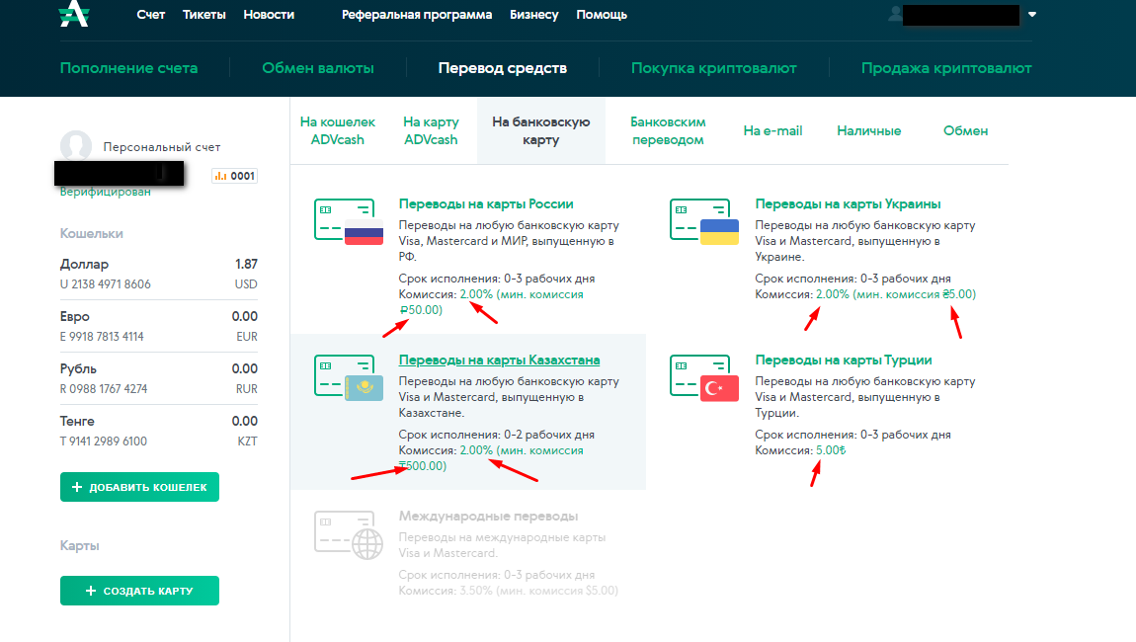Click the 0001 statistics badge icon
The height and width of the screenshot is (642, 1136).
[235, 176]
